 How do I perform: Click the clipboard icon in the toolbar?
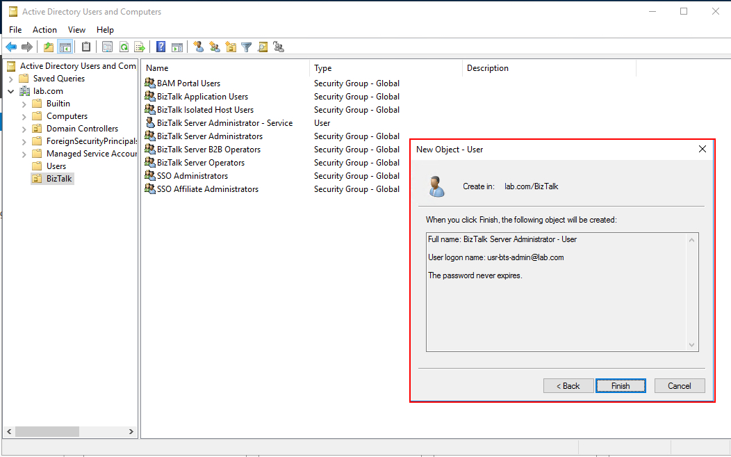click(86, 47)
